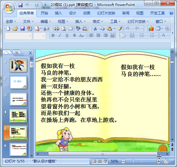The height and width of the screenshot is (167, 177).
Task: Start Slide Show view icon
Action: (x=105, y=161)
